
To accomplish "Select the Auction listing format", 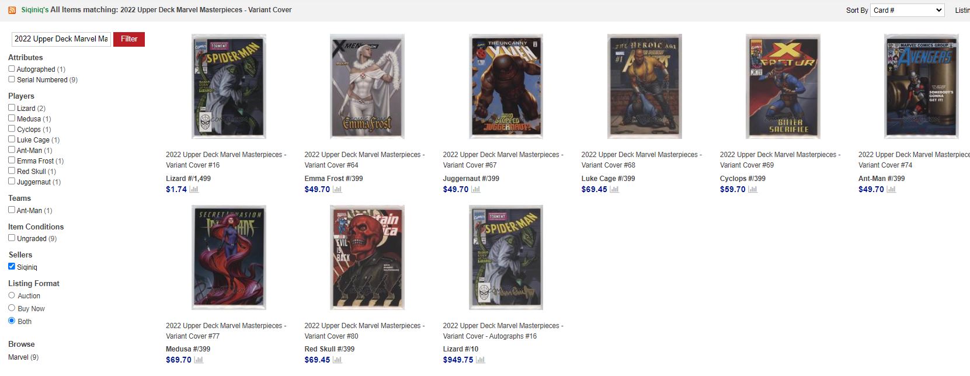I will (12, 295).
